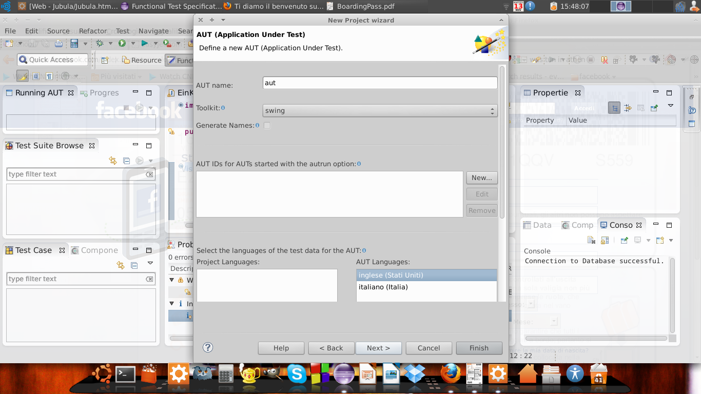
Task: Open the Toolkit swing dropdown
Action: coord(380,110)
